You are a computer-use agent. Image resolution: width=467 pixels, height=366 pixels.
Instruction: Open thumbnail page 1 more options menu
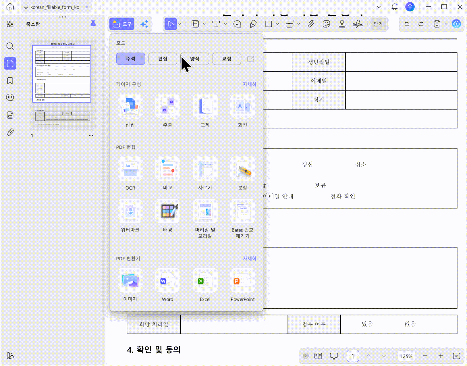tap(91, 136)
